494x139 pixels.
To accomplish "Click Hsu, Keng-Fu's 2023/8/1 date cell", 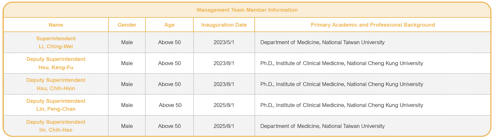I will [x=224, y=63].
